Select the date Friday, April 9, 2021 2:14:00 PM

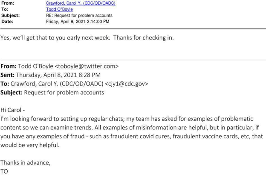click(78, 22)
